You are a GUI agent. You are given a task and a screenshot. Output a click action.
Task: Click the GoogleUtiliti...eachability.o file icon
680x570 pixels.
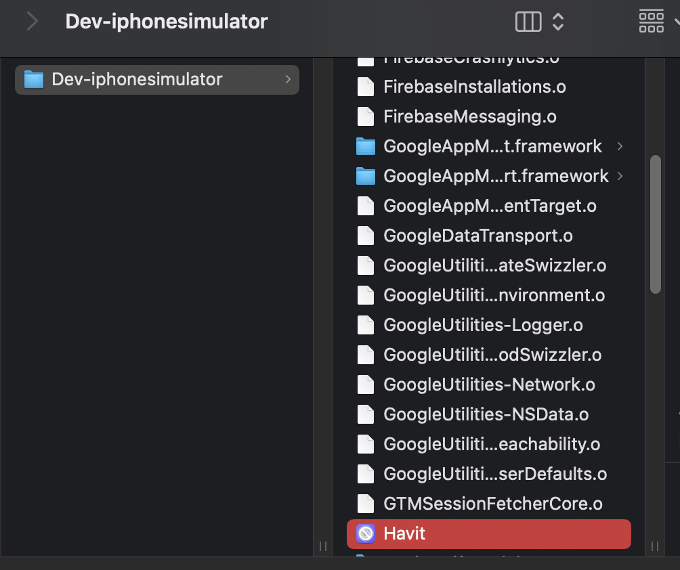point(366,444)
